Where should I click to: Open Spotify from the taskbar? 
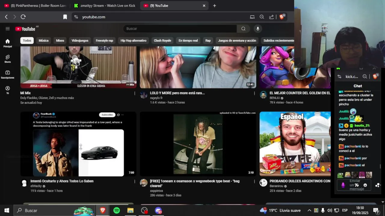tap(117, 210)
